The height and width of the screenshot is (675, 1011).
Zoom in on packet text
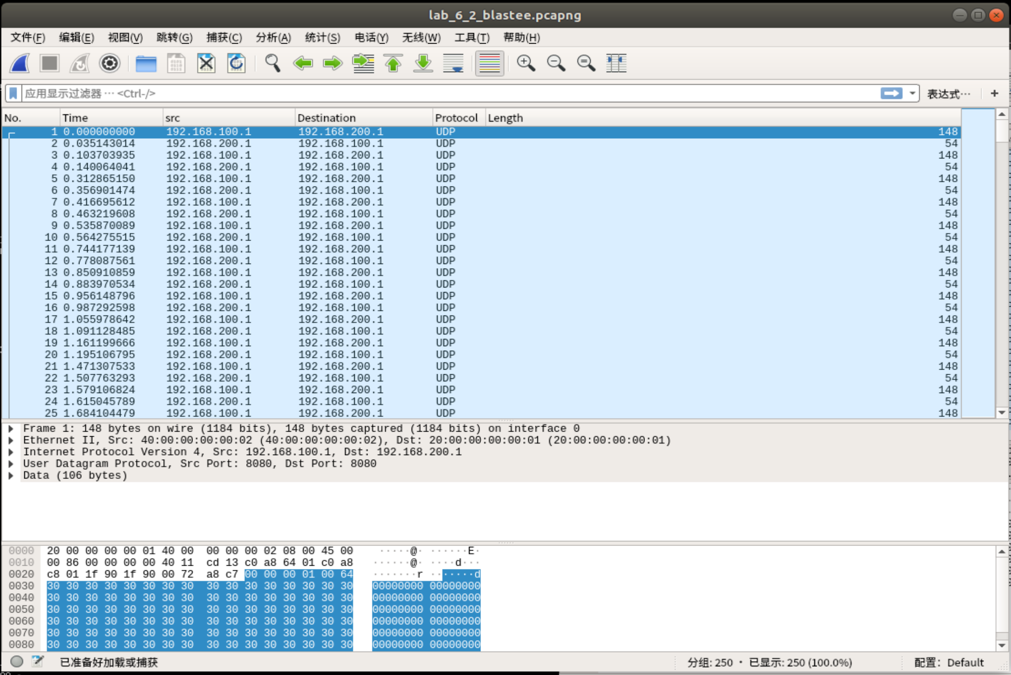(526, 63)
